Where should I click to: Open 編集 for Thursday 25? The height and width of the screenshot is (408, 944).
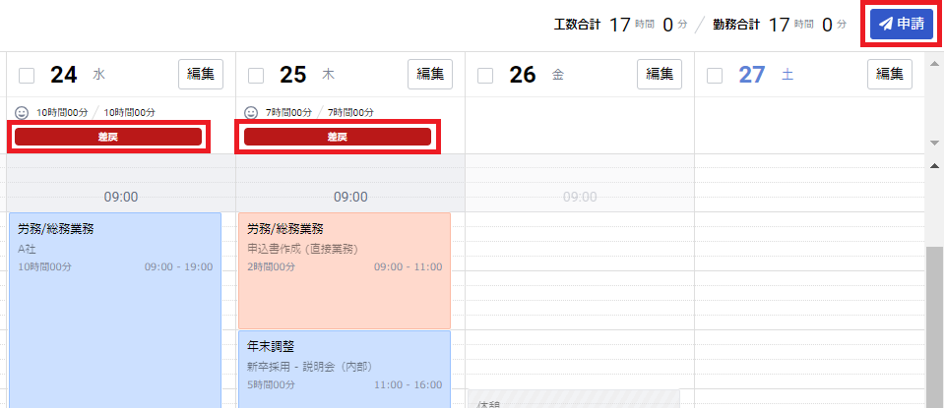430,74
